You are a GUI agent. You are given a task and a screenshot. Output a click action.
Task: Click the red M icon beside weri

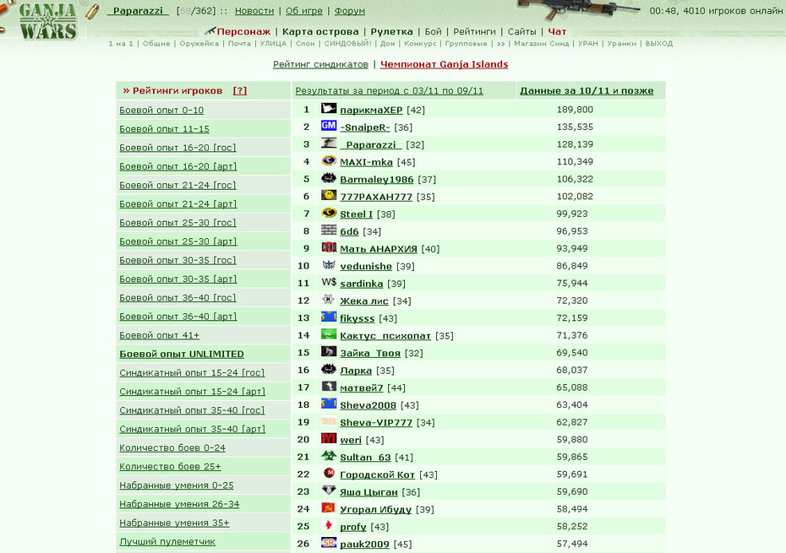(x=329, y=438)
